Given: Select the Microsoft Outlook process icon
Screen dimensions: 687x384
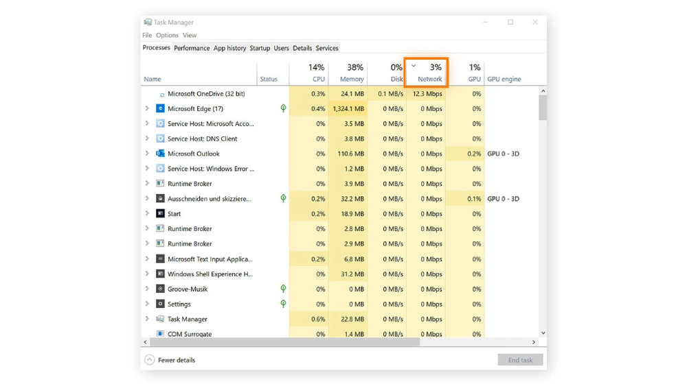Looking at the screenshot, I should coord(160,154).
